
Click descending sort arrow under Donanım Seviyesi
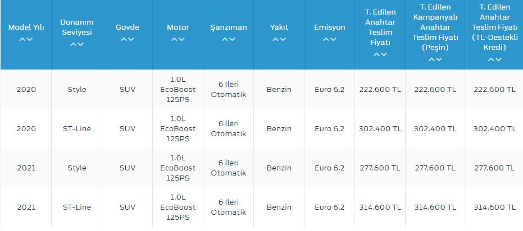(x=81, y=44)
